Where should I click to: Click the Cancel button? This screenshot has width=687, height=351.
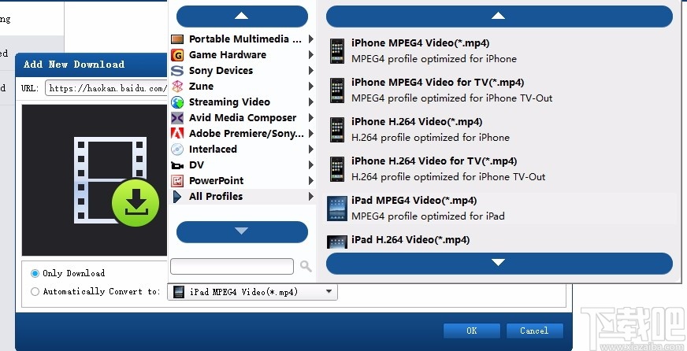(534, 331)
